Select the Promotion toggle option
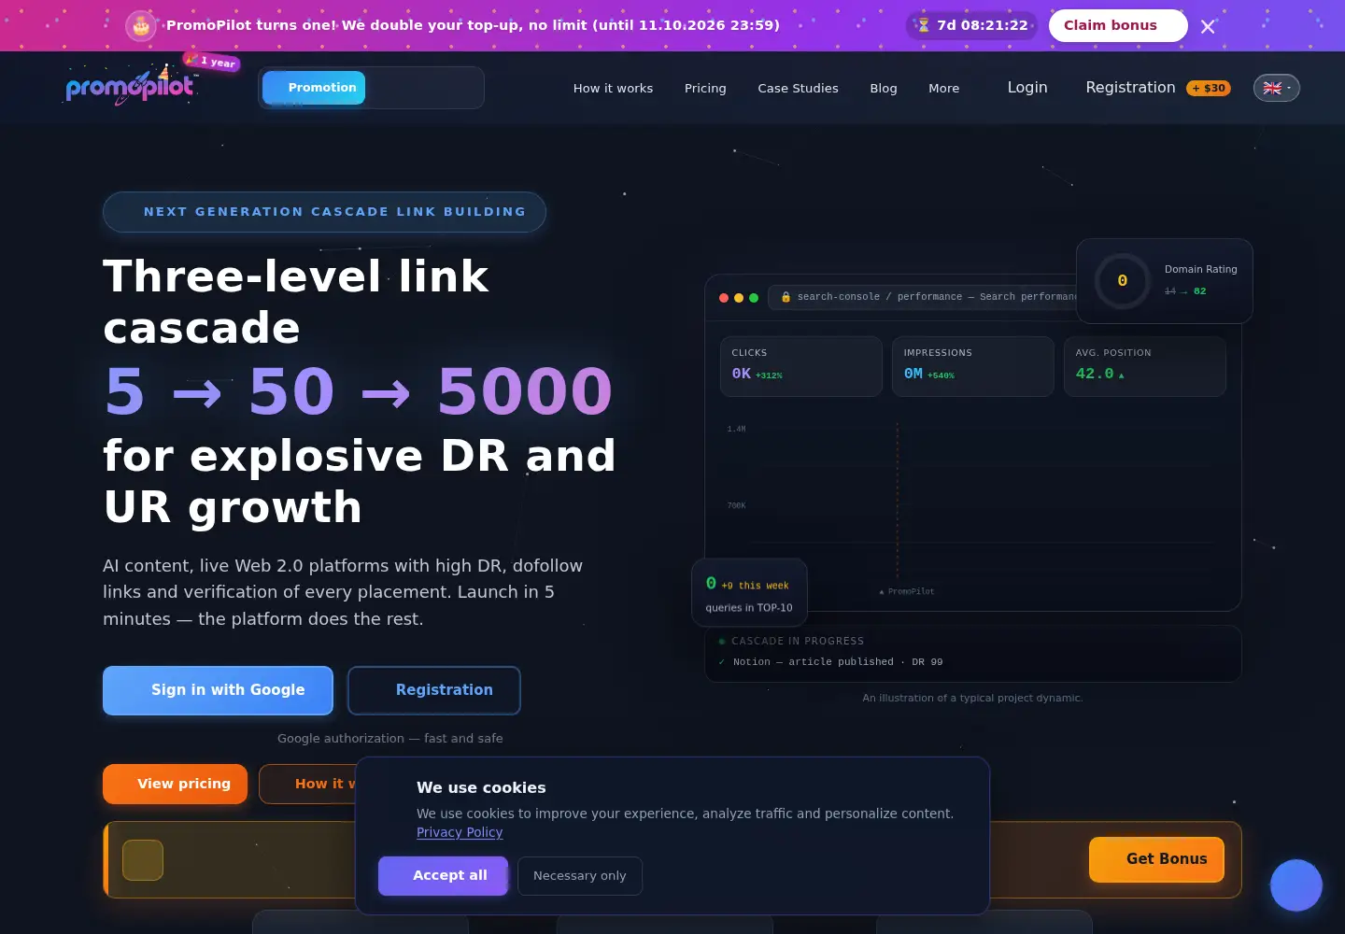1345x934 pixels. 314,88
